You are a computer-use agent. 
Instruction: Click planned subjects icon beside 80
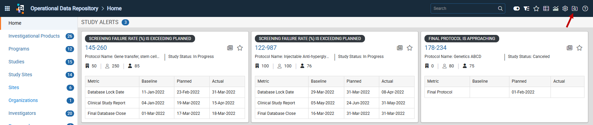point(444,66)
